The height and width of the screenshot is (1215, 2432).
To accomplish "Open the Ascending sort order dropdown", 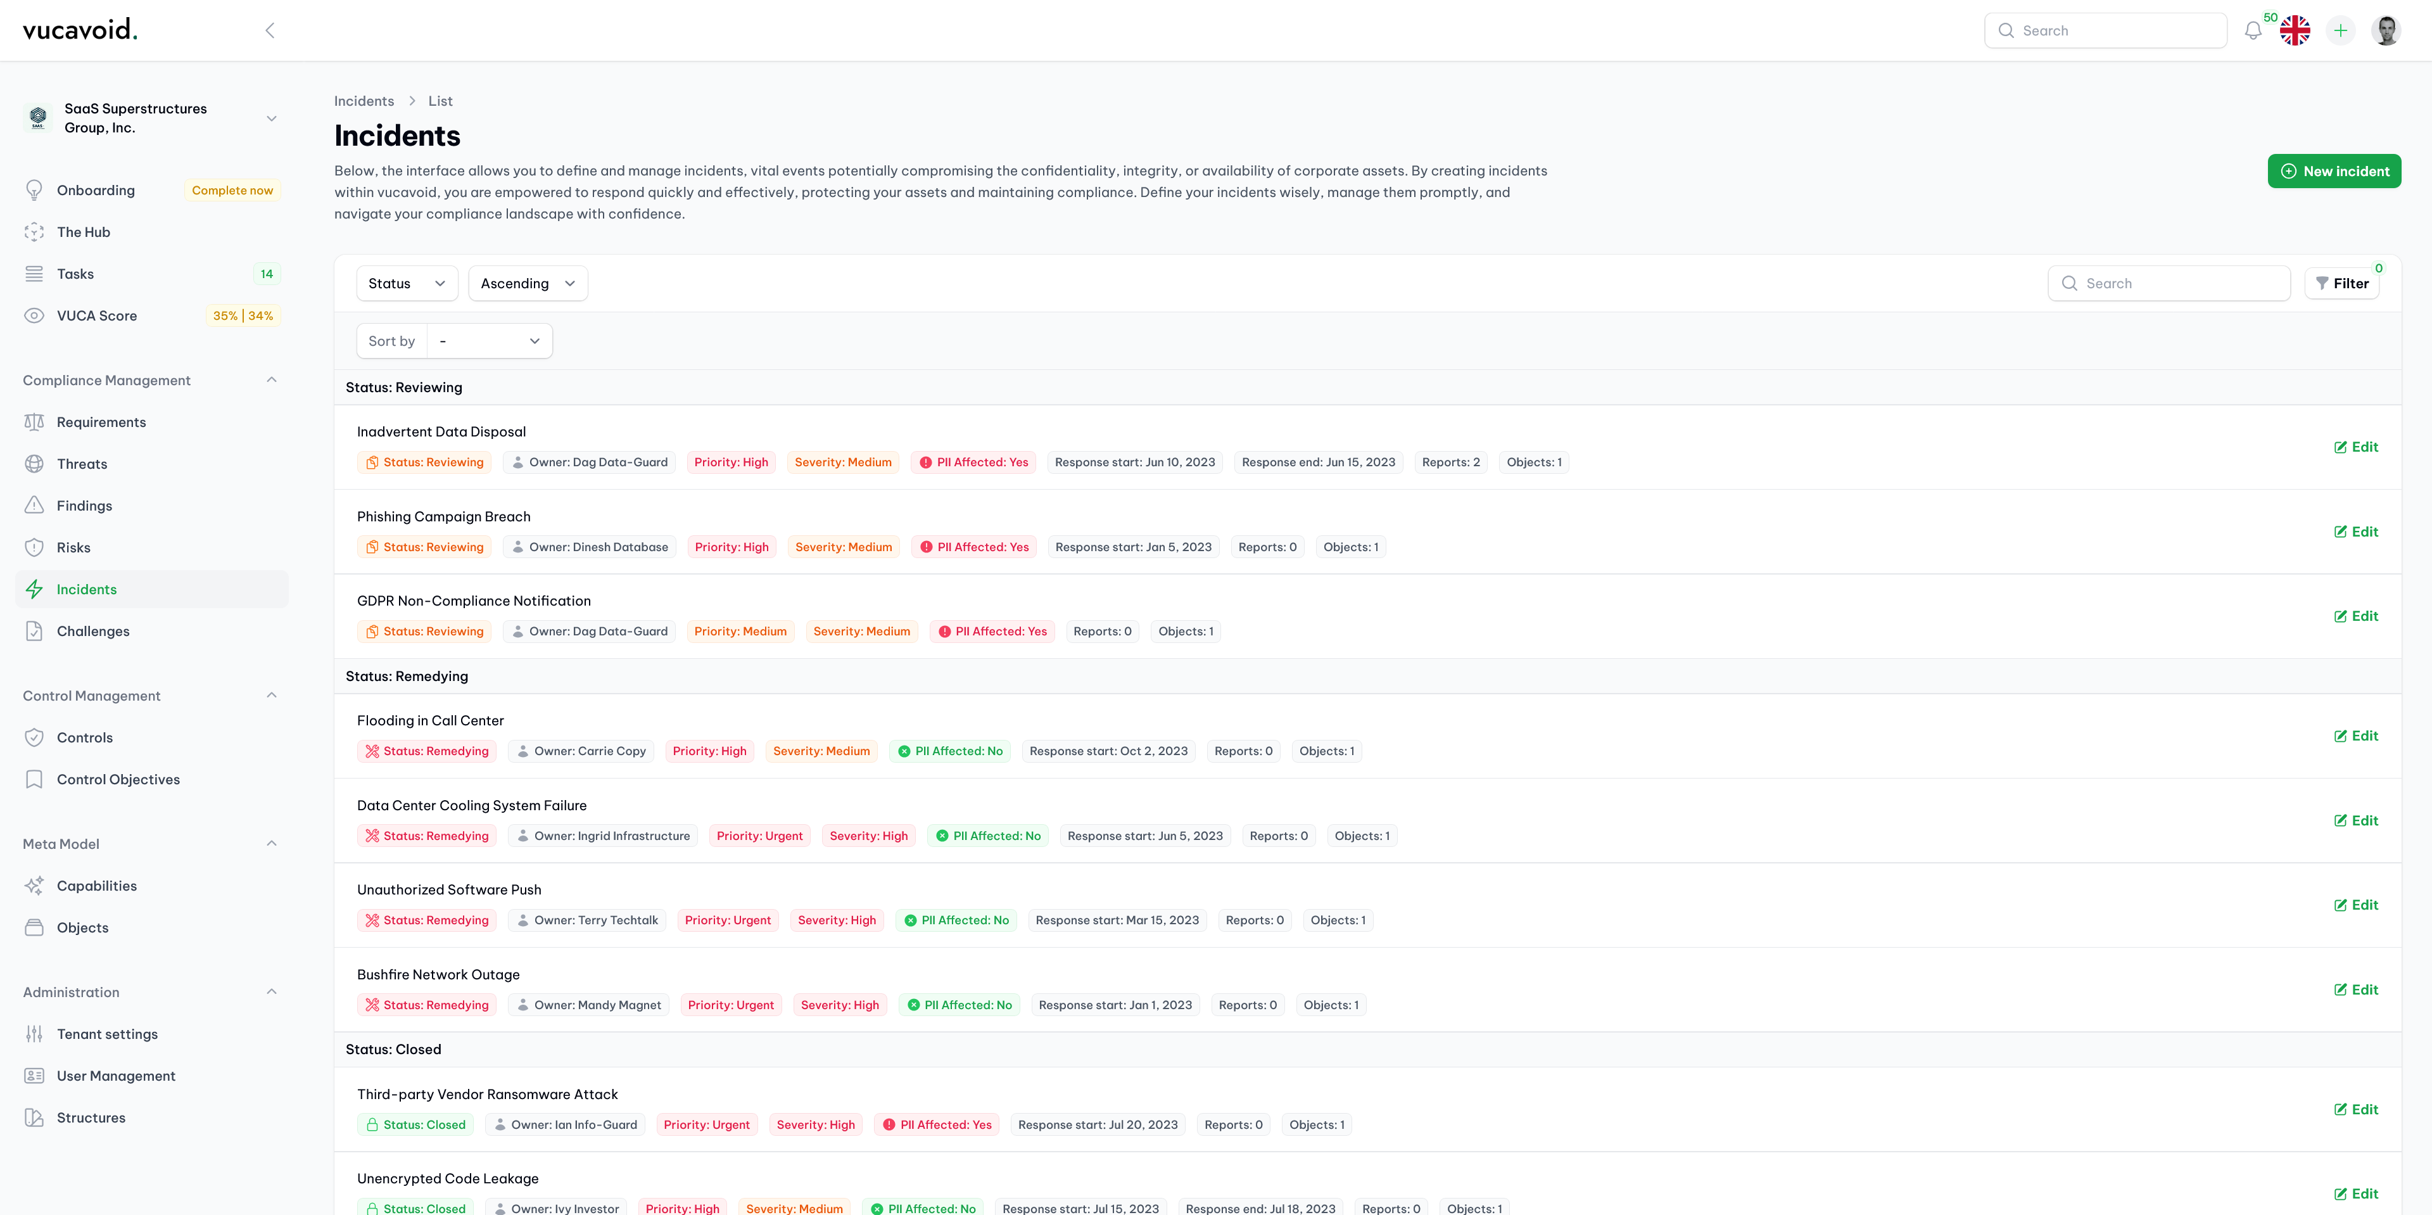I will tap(528, 283).
